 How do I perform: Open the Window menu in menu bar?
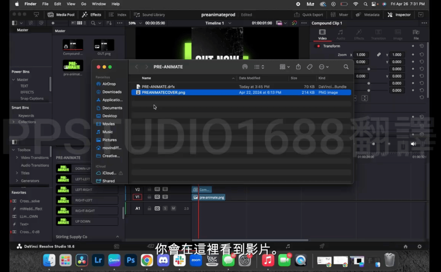[99, 4]
